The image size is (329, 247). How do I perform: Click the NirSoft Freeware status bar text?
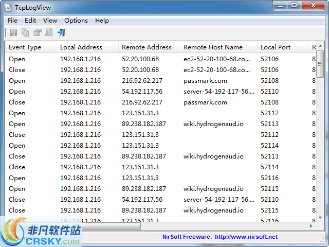pos(187,237)
